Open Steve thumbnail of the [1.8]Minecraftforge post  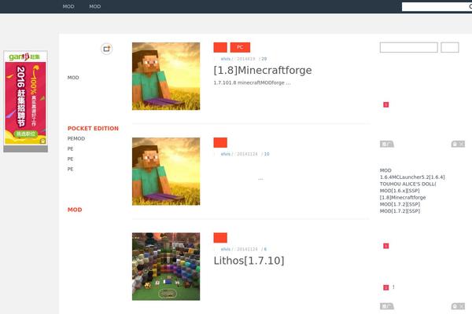click(x=166, y=76)
